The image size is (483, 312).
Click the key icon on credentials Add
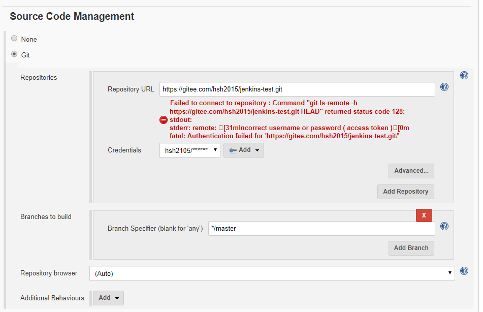233,150
